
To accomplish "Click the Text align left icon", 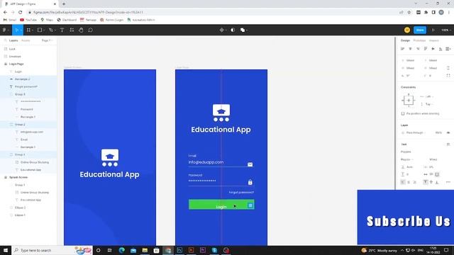I will click(403, 182).
